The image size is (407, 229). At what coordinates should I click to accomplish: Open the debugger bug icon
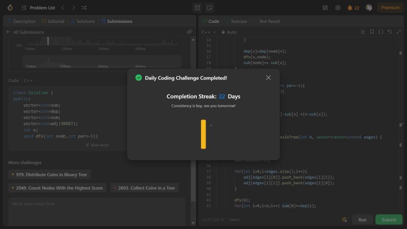click(x=345, y=220)
